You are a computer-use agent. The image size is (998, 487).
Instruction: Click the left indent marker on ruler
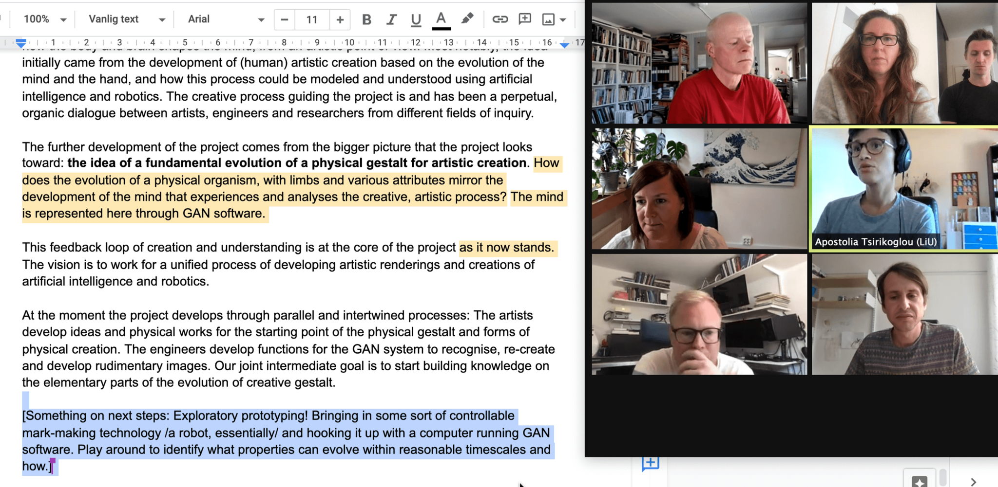coord(20,44)
